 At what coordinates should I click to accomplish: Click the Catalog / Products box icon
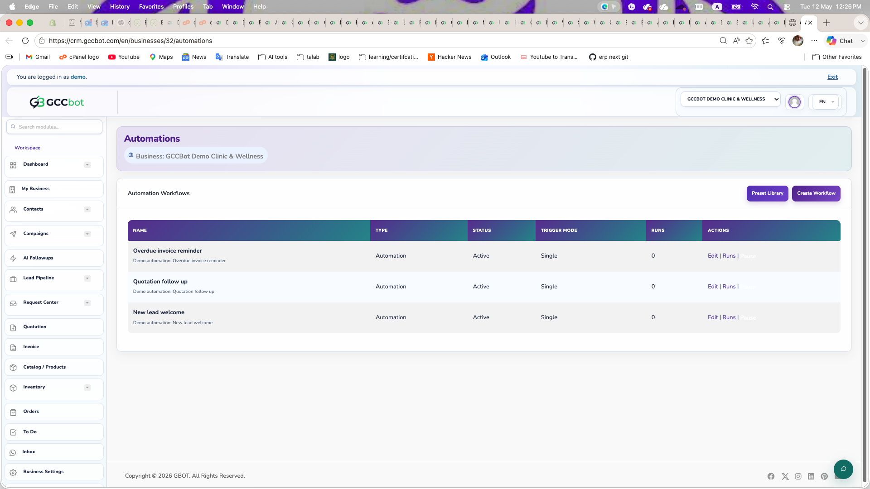click(x=13, y=368)
